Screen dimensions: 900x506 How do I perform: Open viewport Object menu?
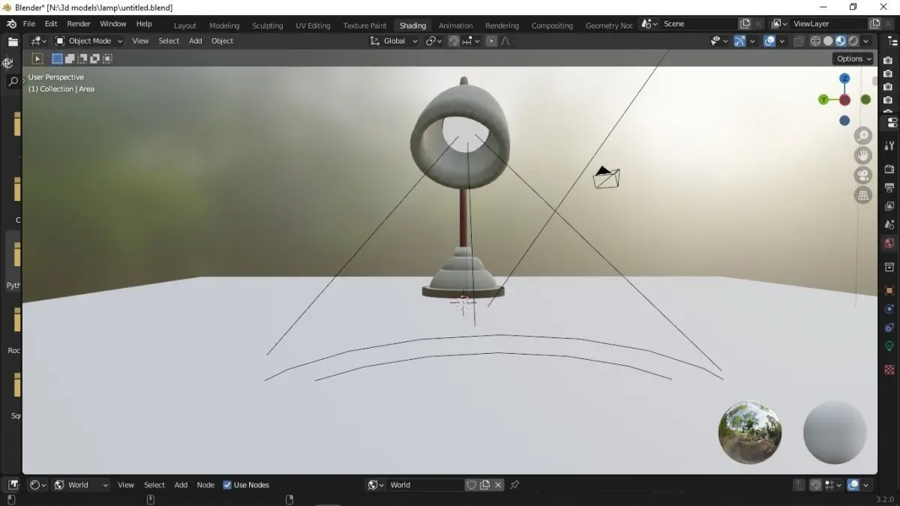click(222, 41)
